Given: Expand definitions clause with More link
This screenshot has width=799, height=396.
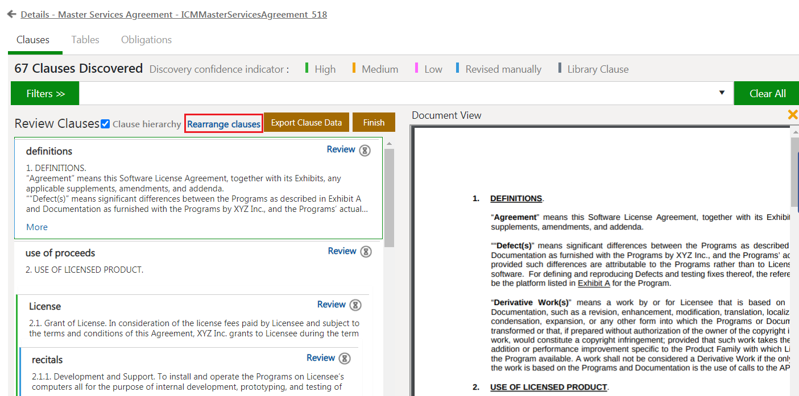Looking at the screenshot, I should tap(37, 227).
